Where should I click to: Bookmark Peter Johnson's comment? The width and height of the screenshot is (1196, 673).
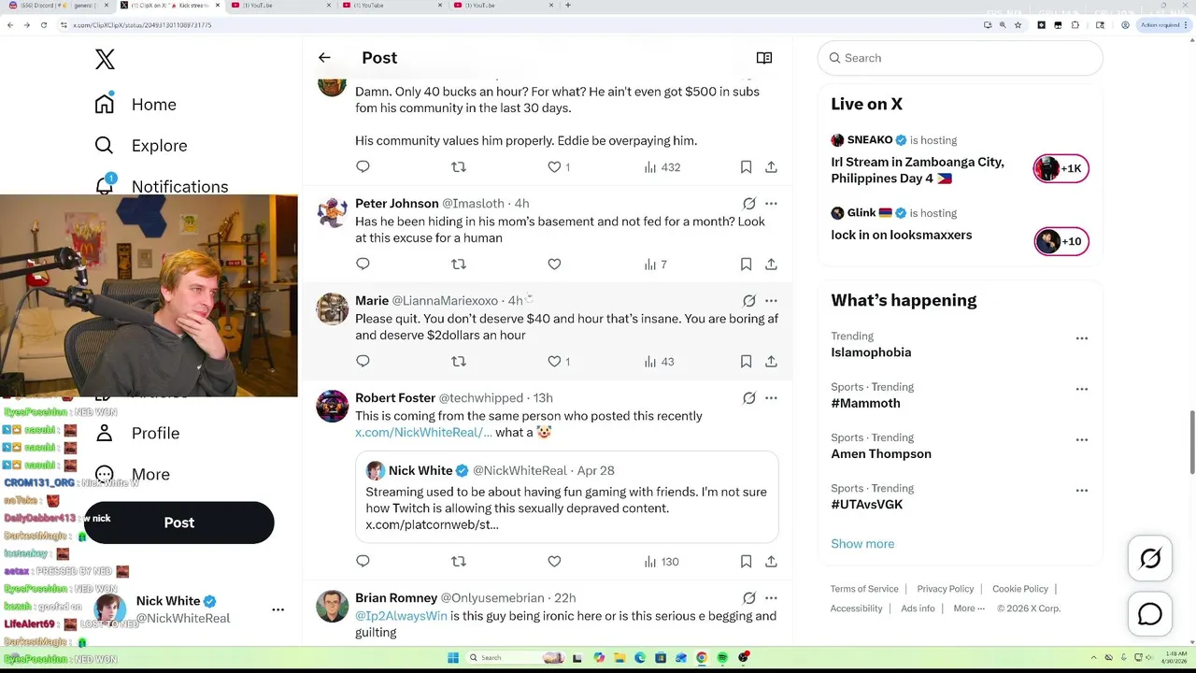(746, 265)
